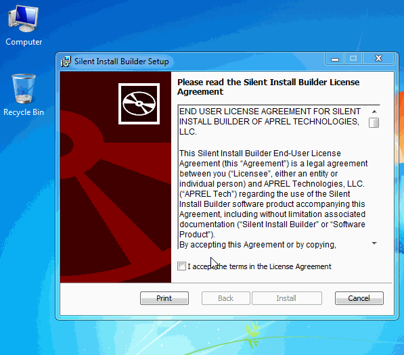Click the 'Silent Install Builder Setup' window title
The image size is (404, 355).
pyautogui.click(x=122, y=62)
